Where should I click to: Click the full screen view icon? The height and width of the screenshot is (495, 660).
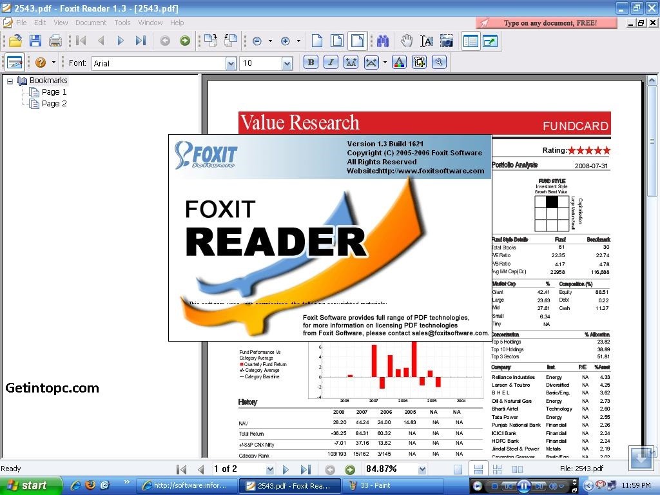click(490, 41)
